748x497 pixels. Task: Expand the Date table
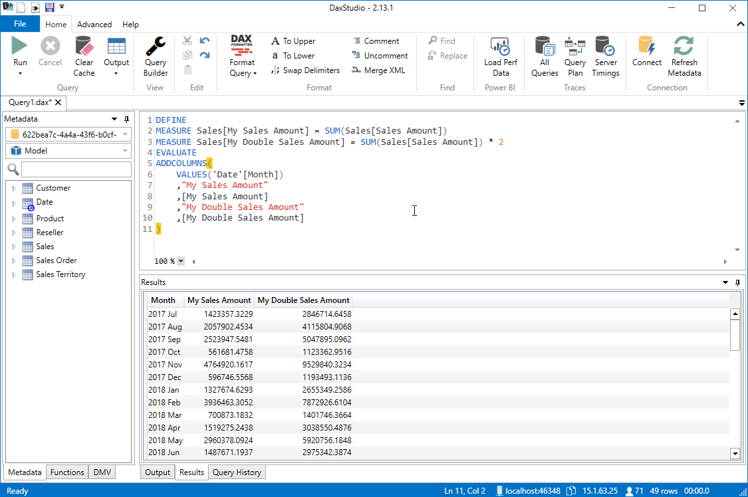pos(14,203)
